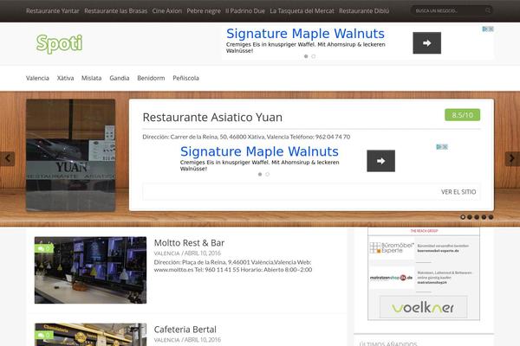Open the Pebre negre link
Image resolution: width=520 pixels, height=346 pixels.
coord(204,11)
